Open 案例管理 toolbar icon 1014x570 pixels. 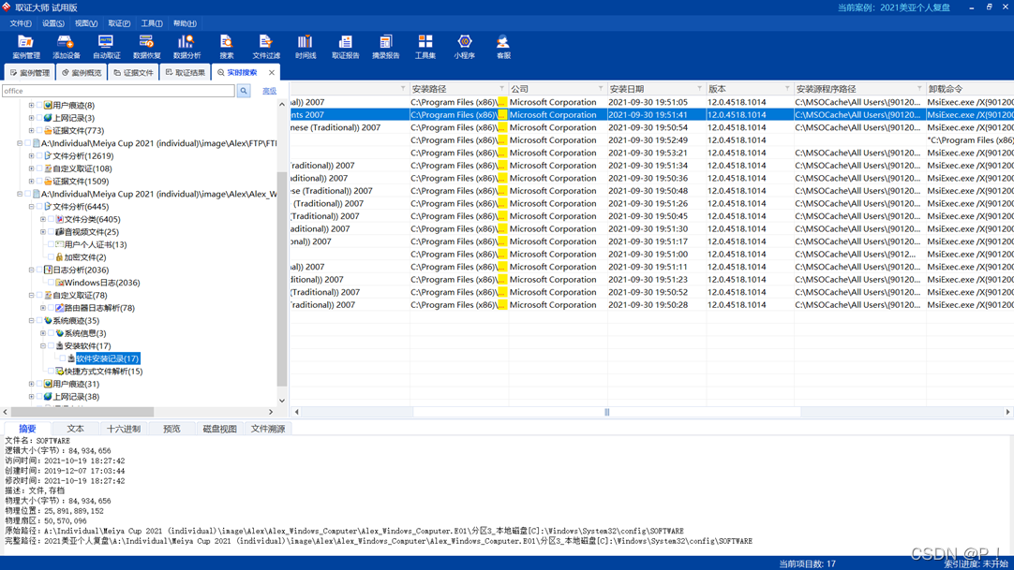pos(26,47)
